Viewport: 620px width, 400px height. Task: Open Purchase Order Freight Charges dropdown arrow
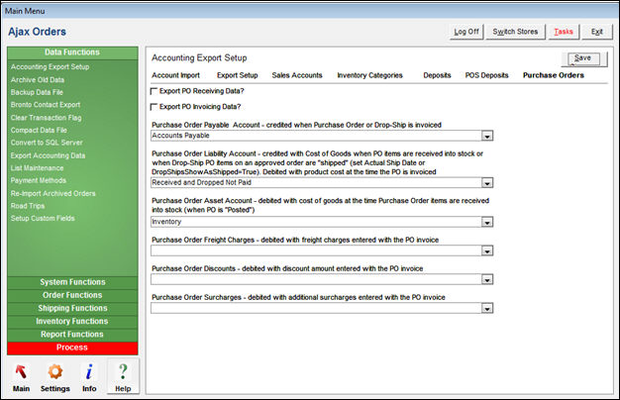click(487, 250)
